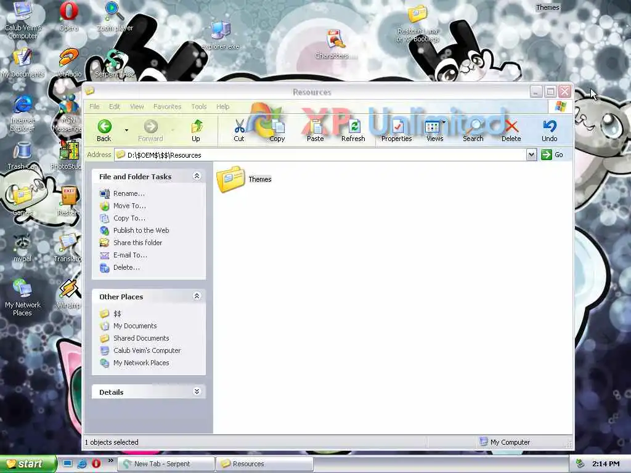The height and width of the screenshot is (473, 631).
Task: Launch Opera from quick launch
Action: pos(96,464)
